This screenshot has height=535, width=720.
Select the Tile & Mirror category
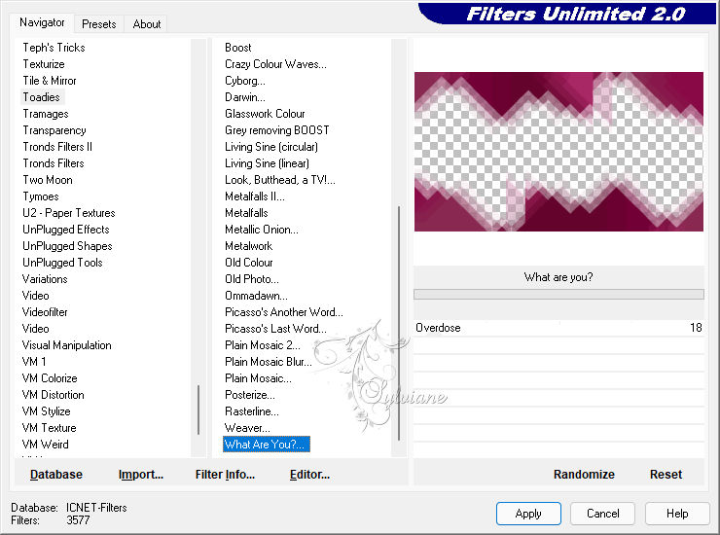pyautogui.click(x=50, y=81)
